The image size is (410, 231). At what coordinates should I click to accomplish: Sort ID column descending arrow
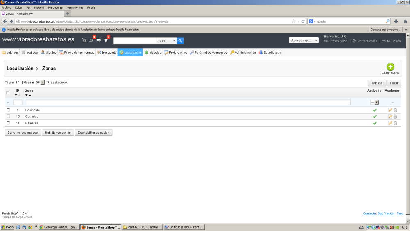pos(16,95)
